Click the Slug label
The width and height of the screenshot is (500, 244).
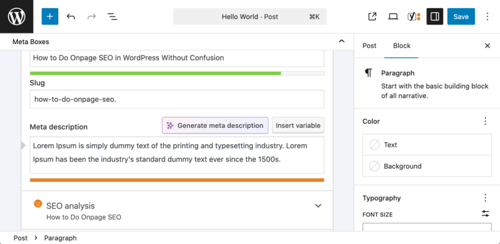click(x=37, y=83)
